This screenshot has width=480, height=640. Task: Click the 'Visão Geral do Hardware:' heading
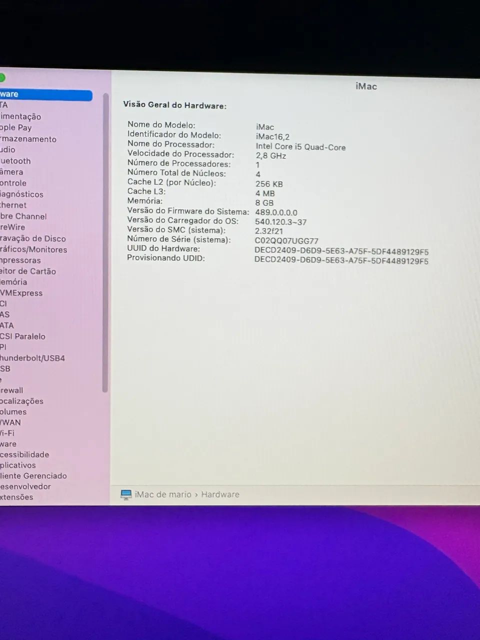(x=175, y=105)
